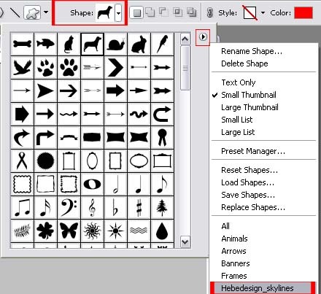This screenshot has height=294, width=321.
Task: Pick the pine tree shape
Action: [x=162, y=207]
